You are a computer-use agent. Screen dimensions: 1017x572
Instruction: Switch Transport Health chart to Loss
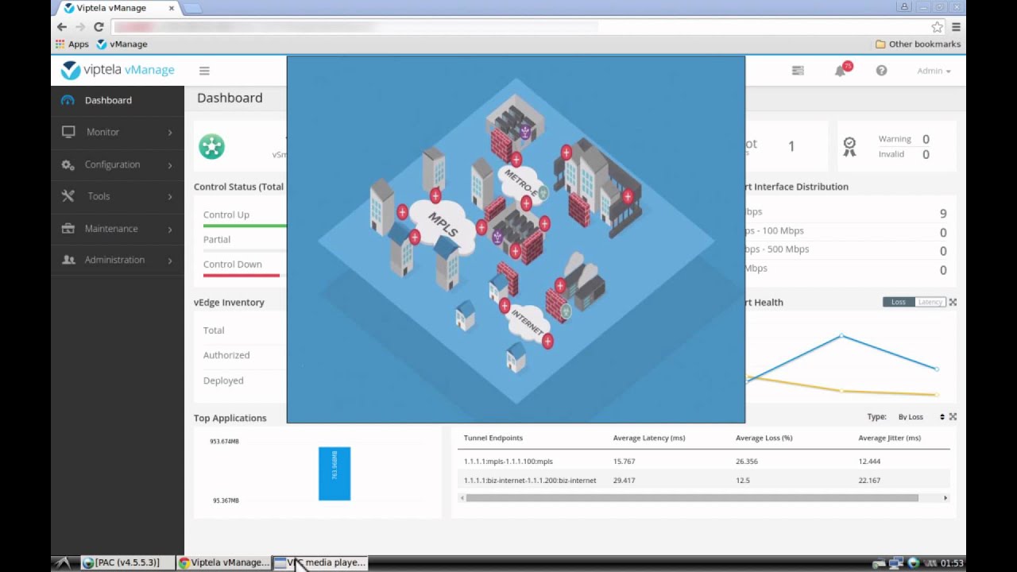(x=899, y=302)
